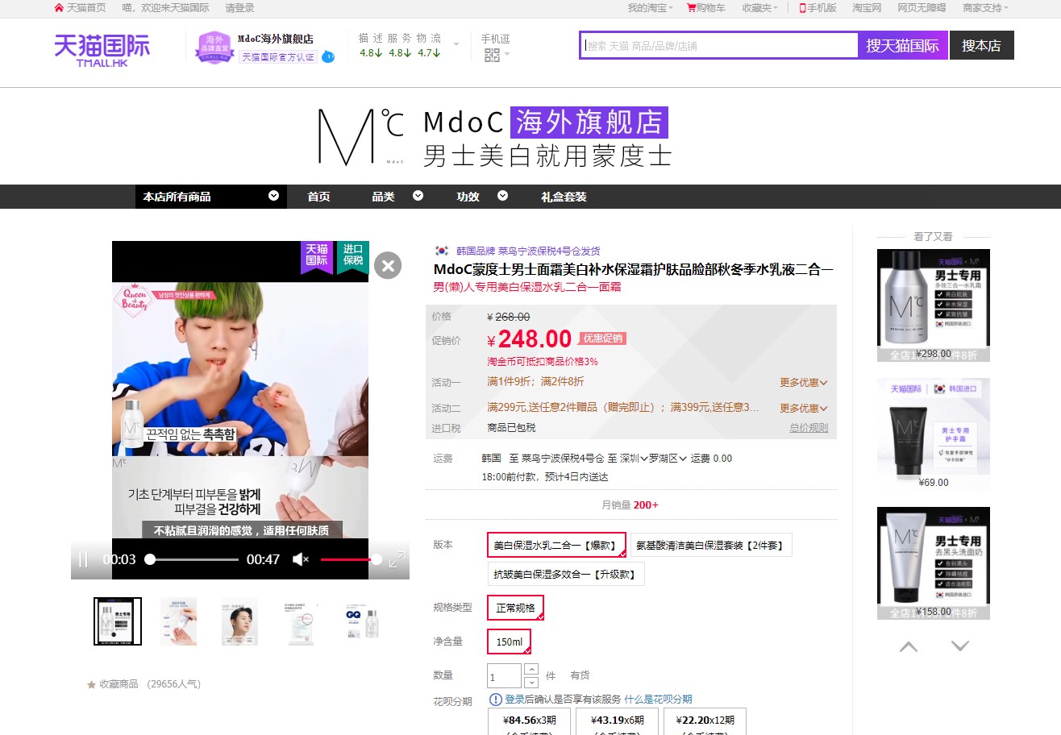
Task: Open the shopping cart 购物车
Action: pyautogui.click(x=705, y=7)
